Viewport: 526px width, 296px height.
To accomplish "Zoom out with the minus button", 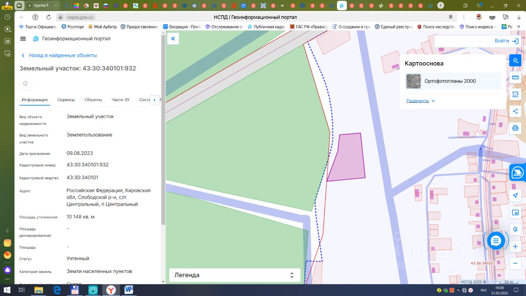I will click(515, 263).
